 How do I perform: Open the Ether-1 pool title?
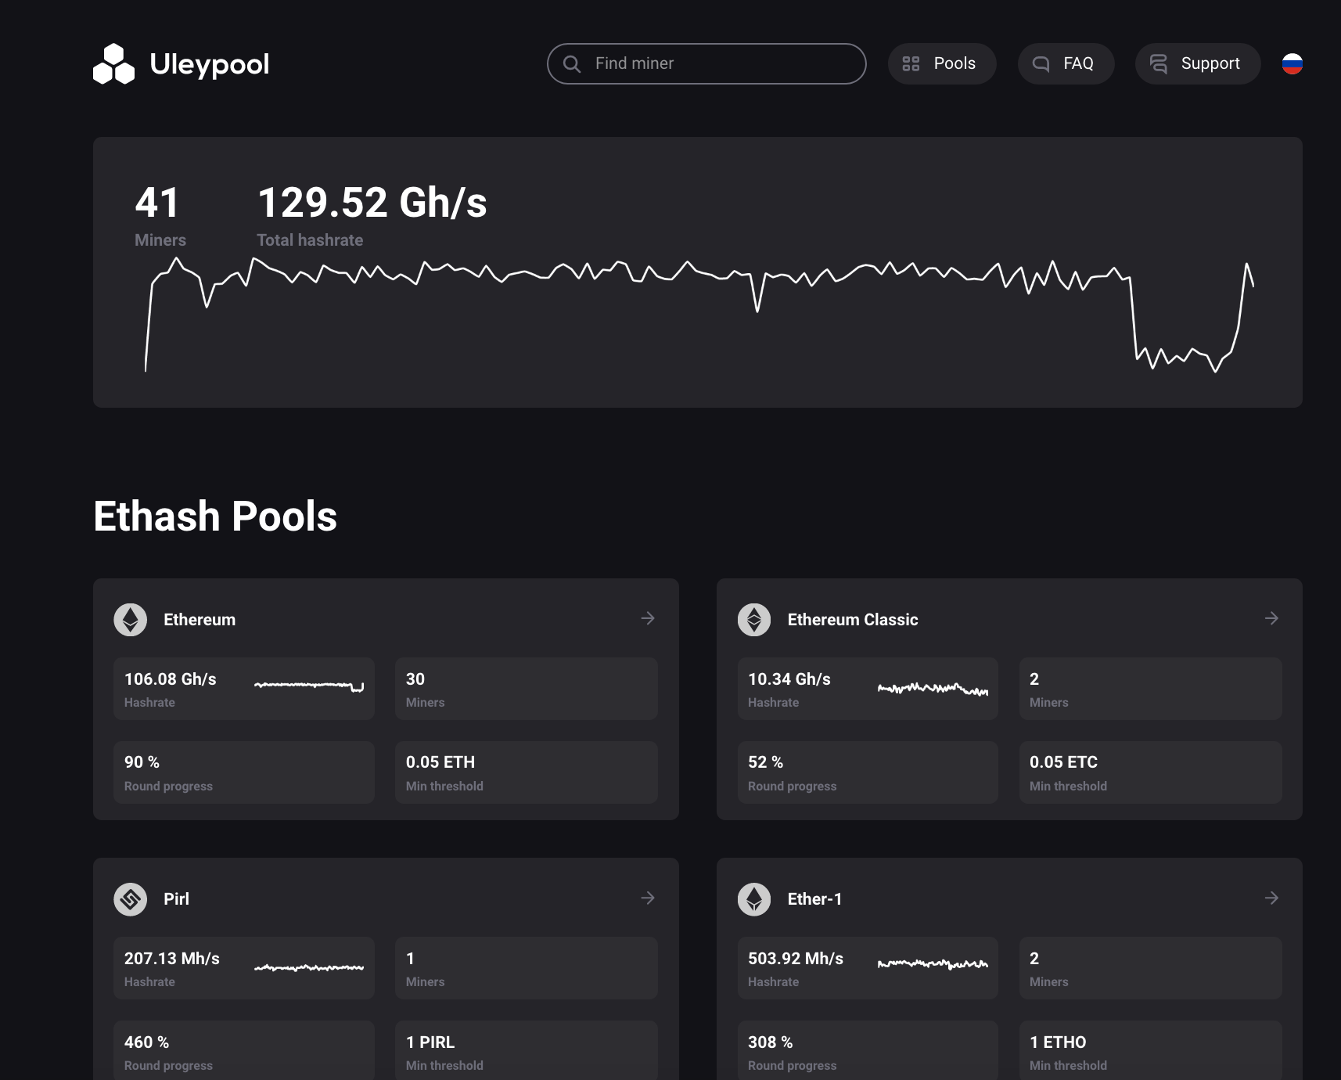(x=814, y=899)
